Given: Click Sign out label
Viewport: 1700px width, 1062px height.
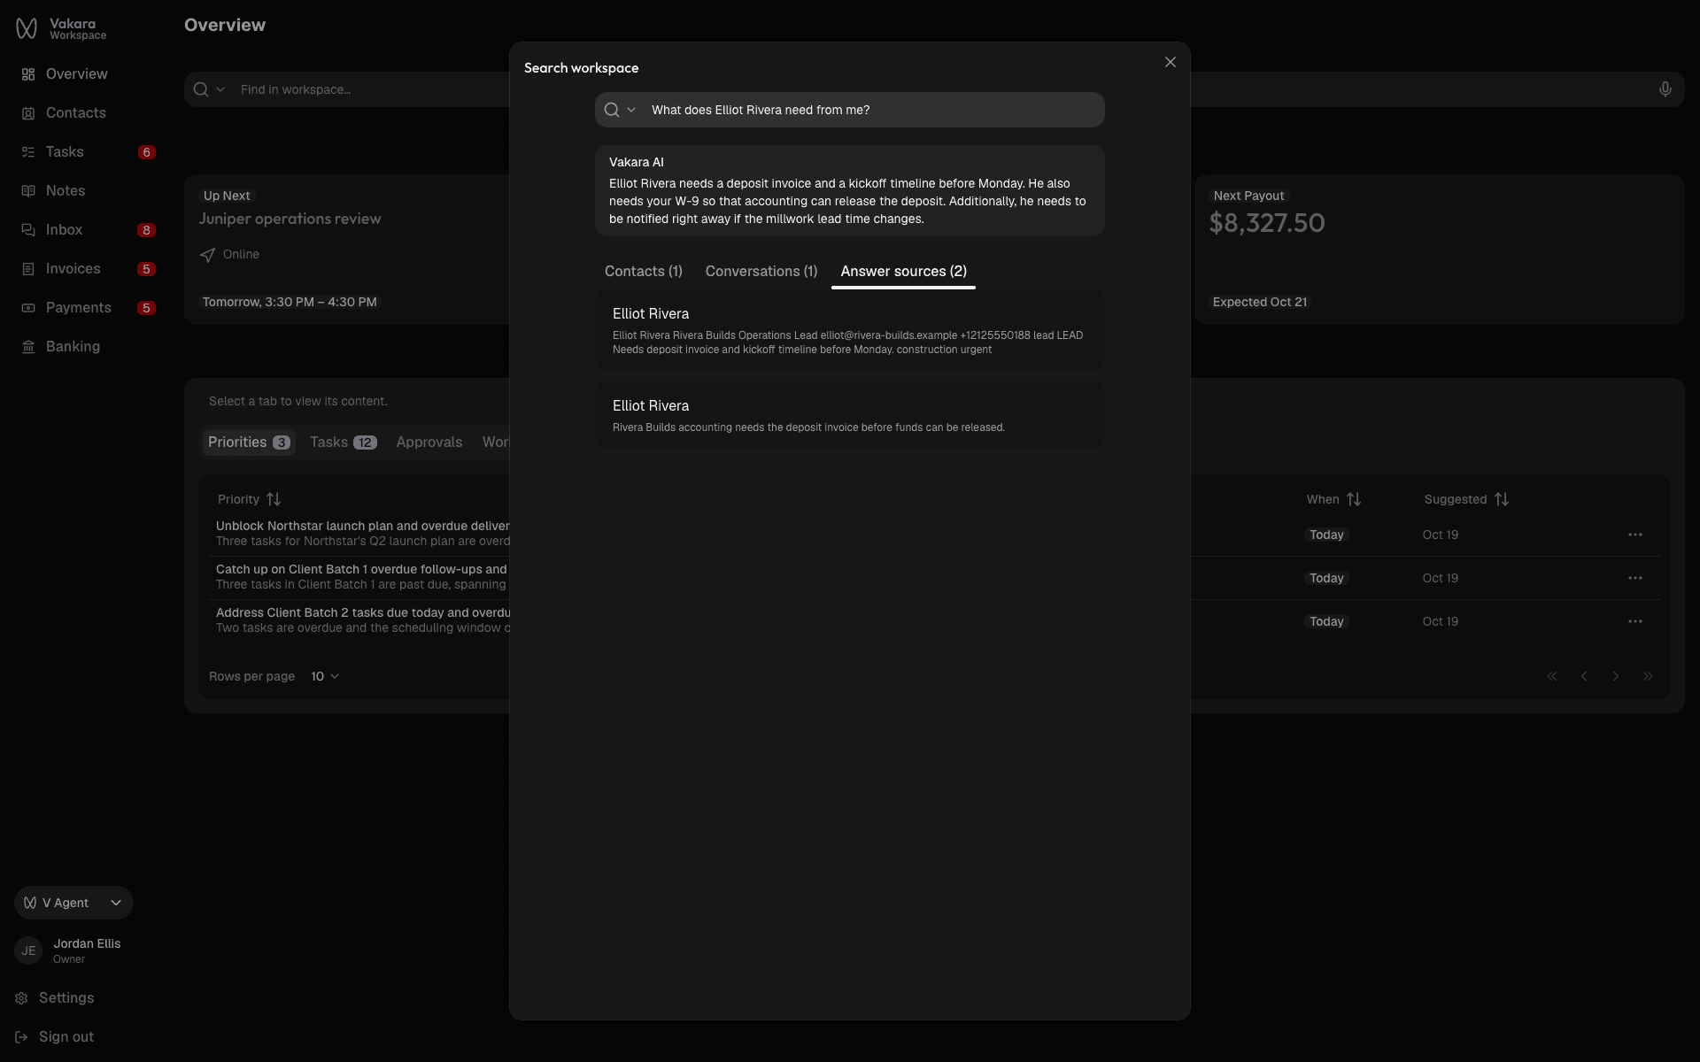Looking at the screenshot, I should click(x=66, y=1037).
